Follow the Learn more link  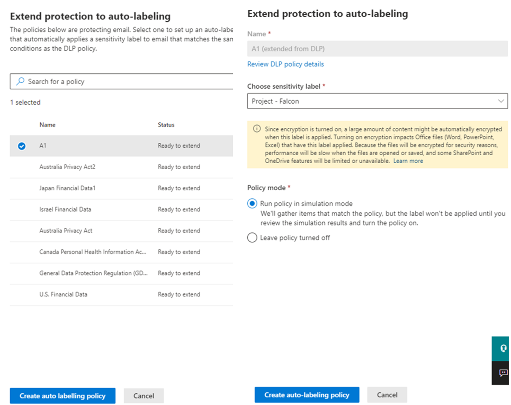point(408,161)
